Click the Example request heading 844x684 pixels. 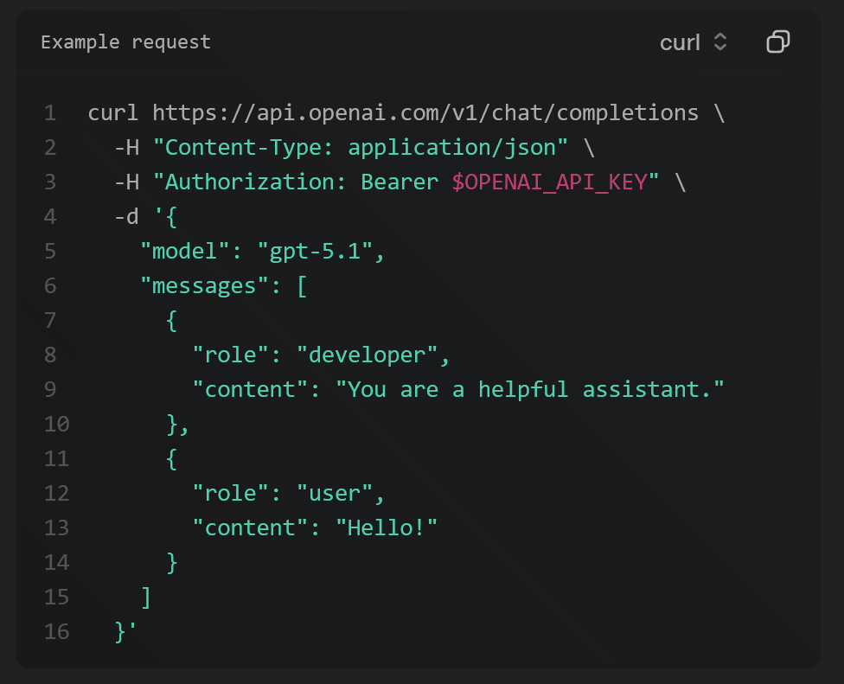[x=126, y=42]
